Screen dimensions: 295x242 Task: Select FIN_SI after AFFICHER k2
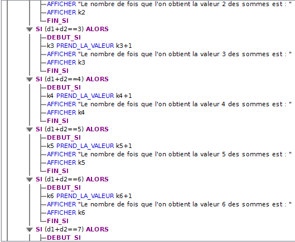tap(58, 21)
